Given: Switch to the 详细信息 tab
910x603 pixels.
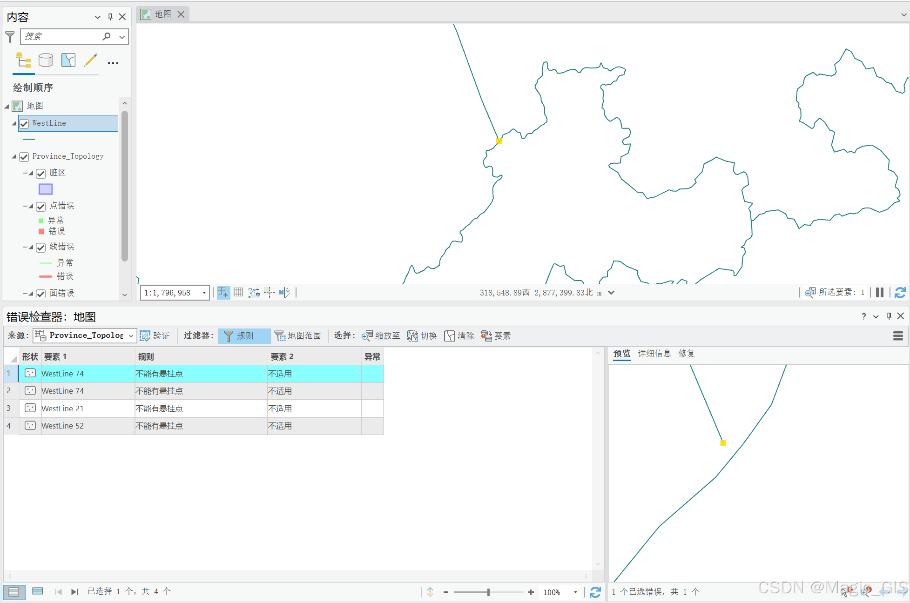Looking at the screenshot, I should [x=654, y=354].
